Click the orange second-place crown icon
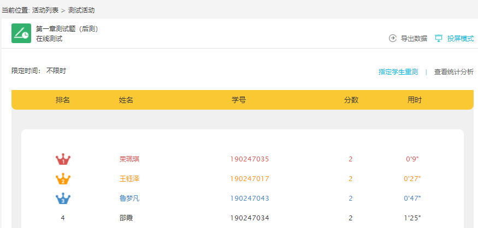The image size is (478, 228). [x=63, y=179]
